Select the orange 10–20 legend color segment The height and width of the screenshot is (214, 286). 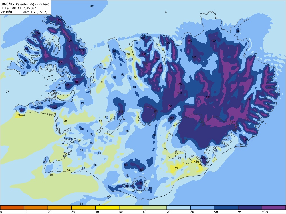36,208
